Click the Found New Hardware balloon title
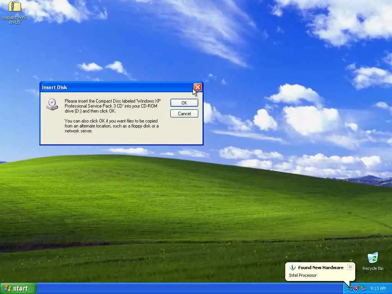The width and height of the screenshot is (392, 294). click(x=321, y=268)
